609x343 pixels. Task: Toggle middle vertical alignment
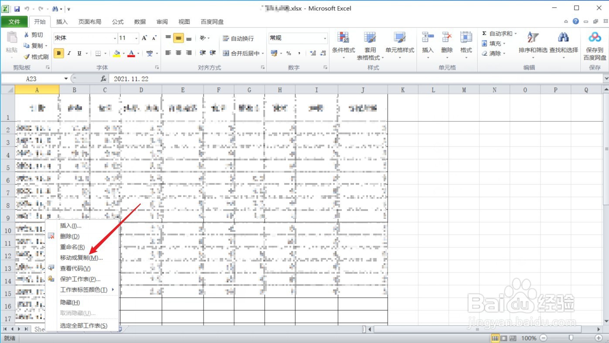(178, 38)
